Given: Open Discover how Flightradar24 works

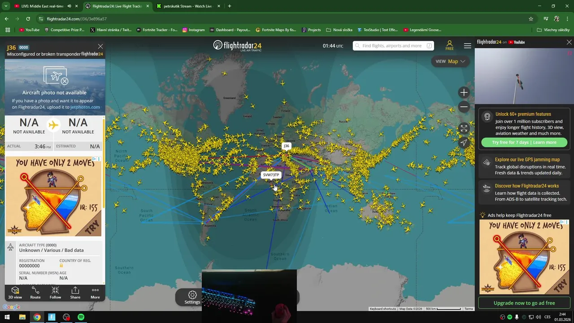Looking at the screenshot, I should [524, 192].
